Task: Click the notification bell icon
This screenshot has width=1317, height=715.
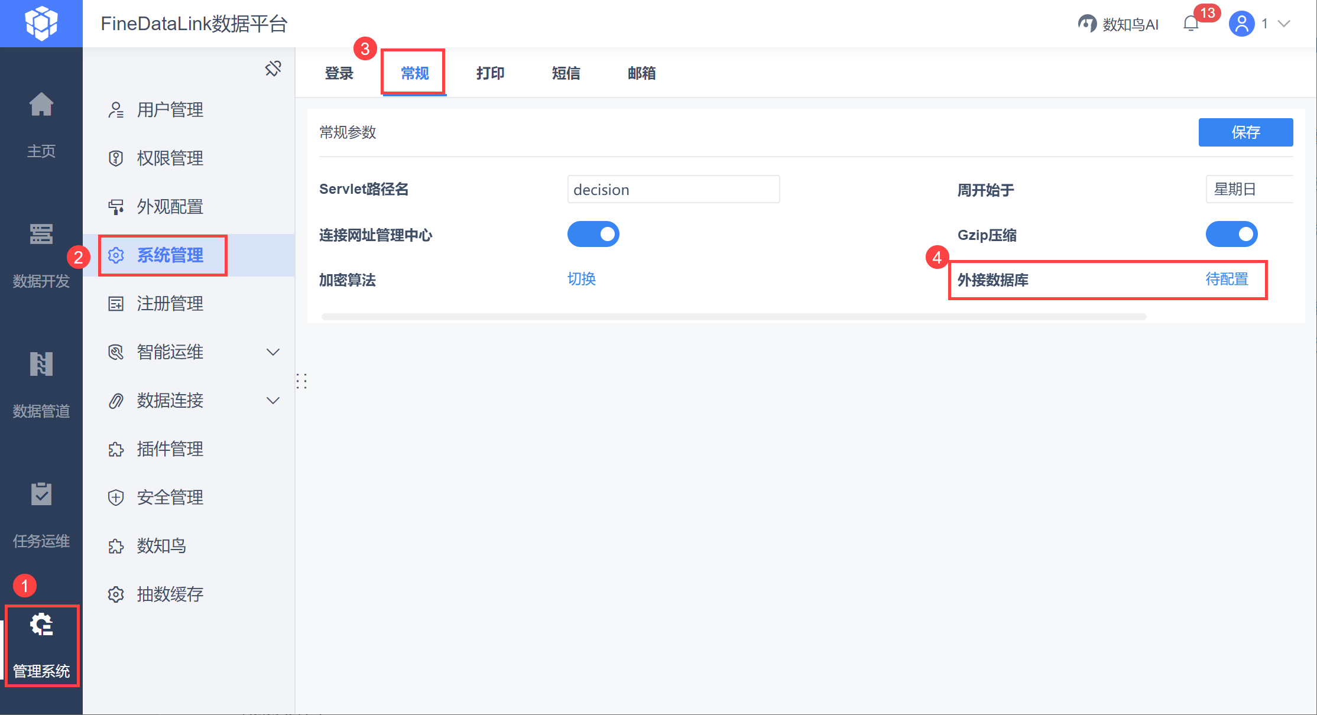Action: click(x=1191, y=24)
